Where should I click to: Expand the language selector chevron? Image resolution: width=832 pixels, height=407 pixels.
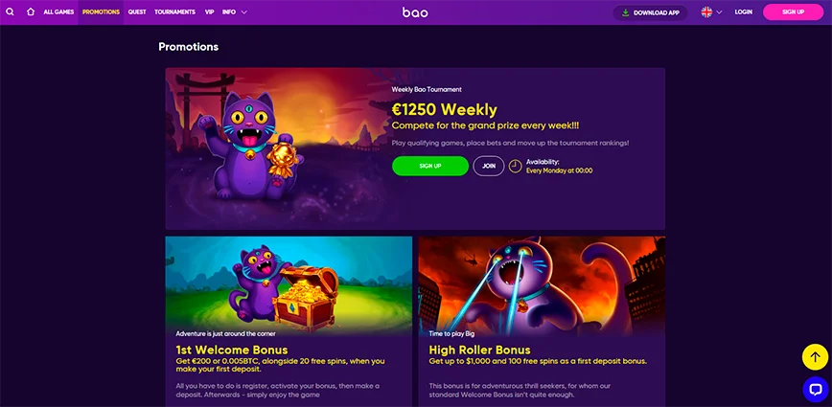pos(719,12)
